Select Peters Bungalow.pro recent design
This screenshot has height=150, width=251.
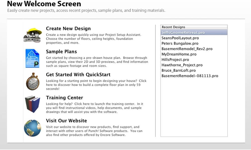(180, 43)
